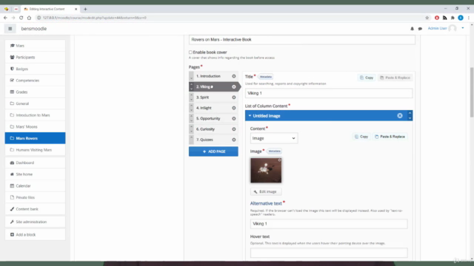The width and height of the screenshot is (474, 266).
Task: Go to the browser home page
Action: [29, 18]
